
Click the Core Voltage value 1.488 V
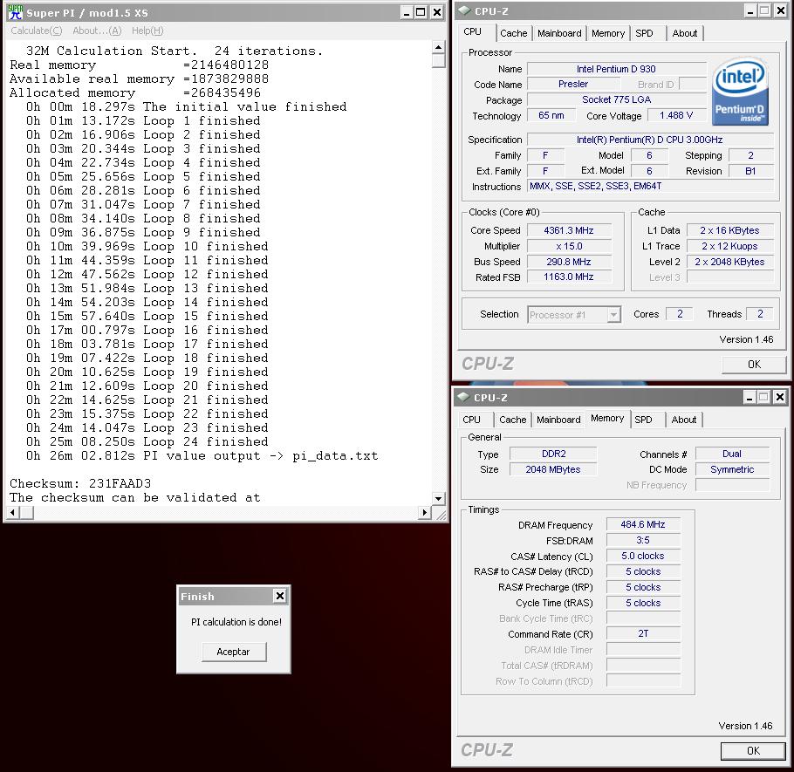coord(676,115)
